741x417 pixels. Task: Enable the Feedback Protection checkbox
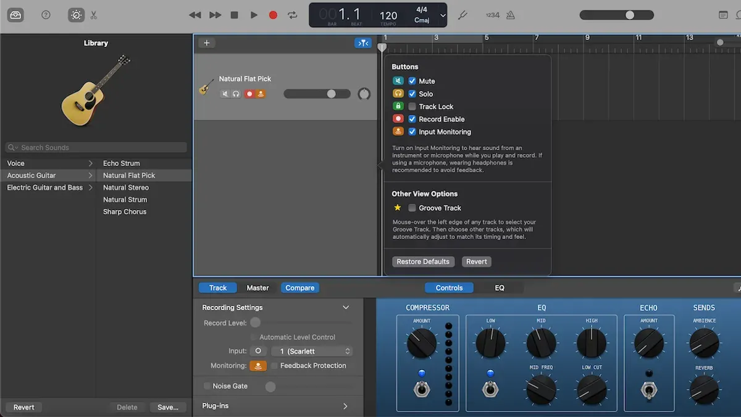pos(275,366)
